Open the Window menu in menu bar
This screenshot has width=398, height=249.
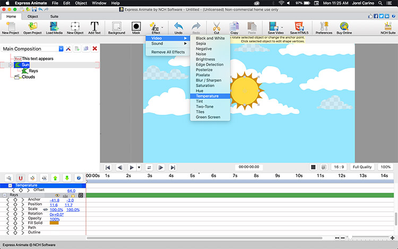click(x=99, y=3)
